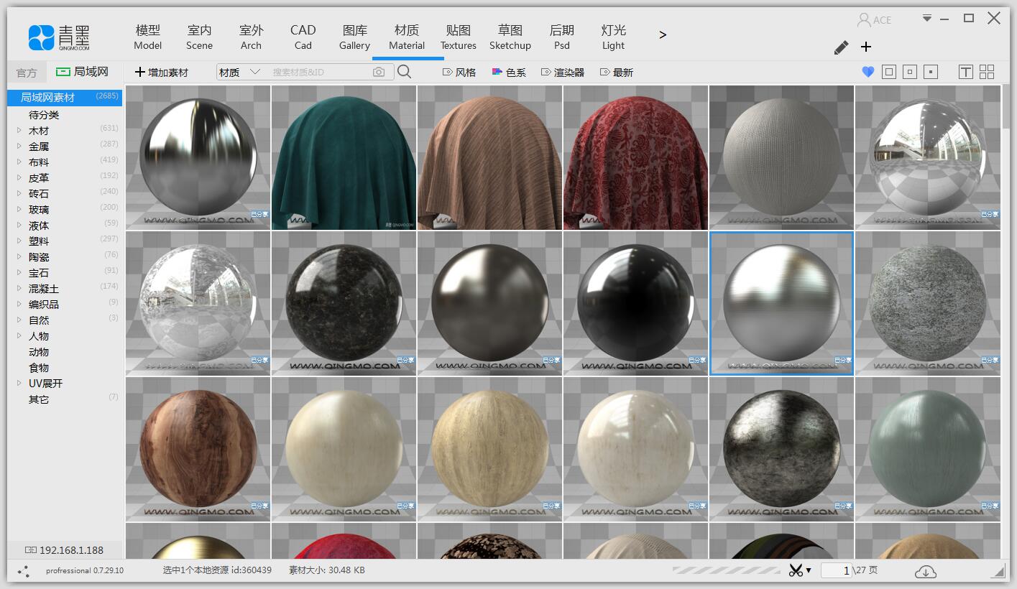The image size is (1017, 589).
Task: Select the speckled black granite sphere thumbnail
Action: click(344, 303)
